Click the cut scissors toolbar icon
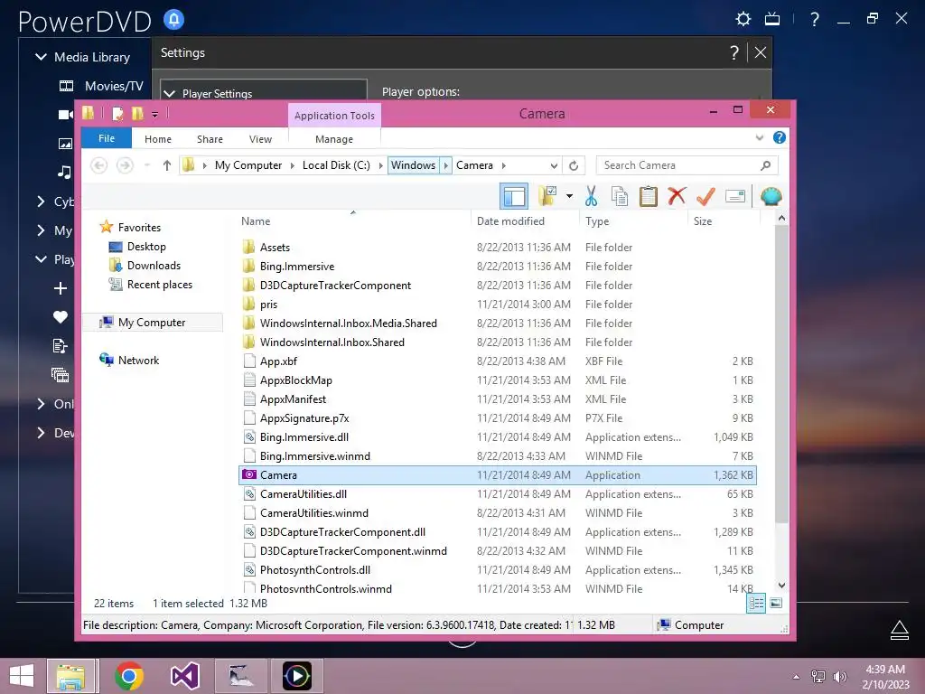The width and height of the screenshot is (925, 694). (591, 196)
